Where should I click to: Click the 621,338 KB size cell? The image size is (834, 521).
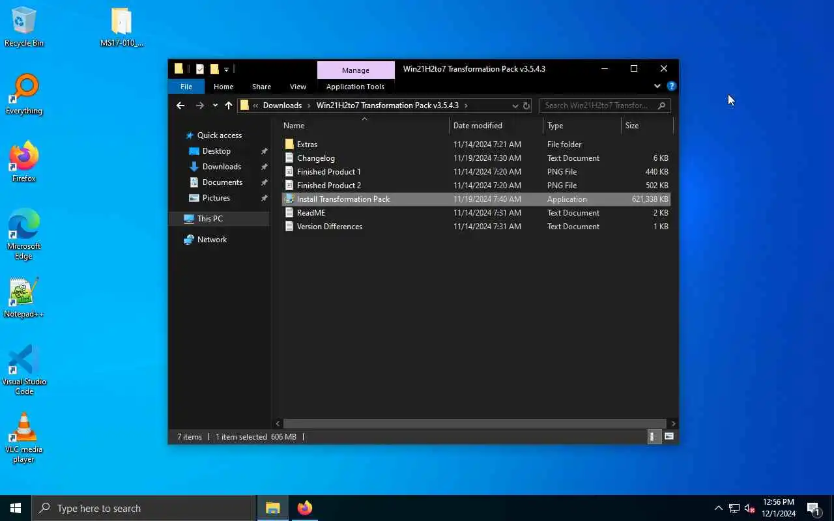650,199
